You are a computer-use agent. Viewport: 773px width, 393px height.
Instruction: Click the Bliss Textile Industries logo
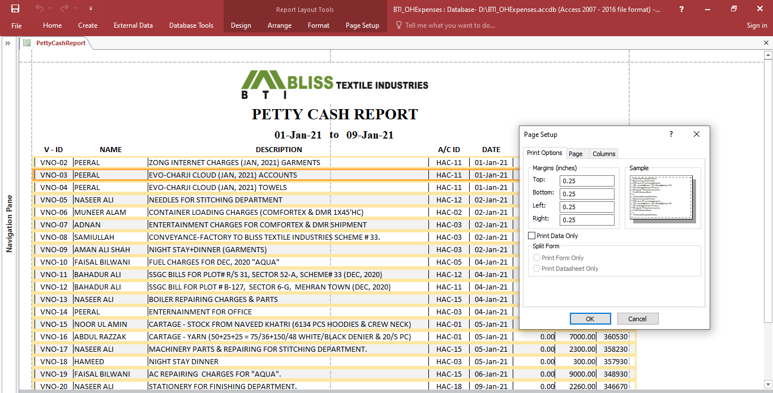pos(334,85)
